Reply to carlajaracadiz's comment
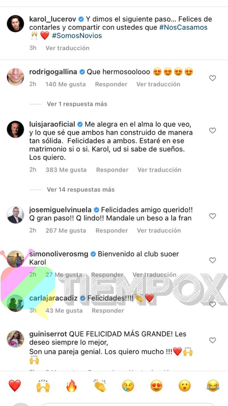This screenshot has width=228, height=406. pyautogui.click(x=108, y=311)
